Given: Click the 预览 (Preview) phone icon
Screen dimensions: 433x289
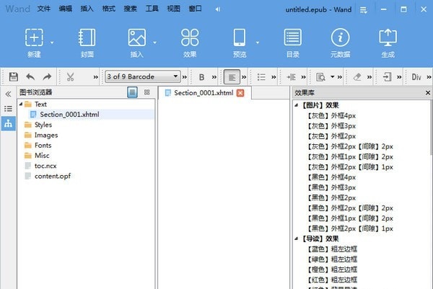Looking at the screenshot, I should pyautogui.click(x=240, y=37).
